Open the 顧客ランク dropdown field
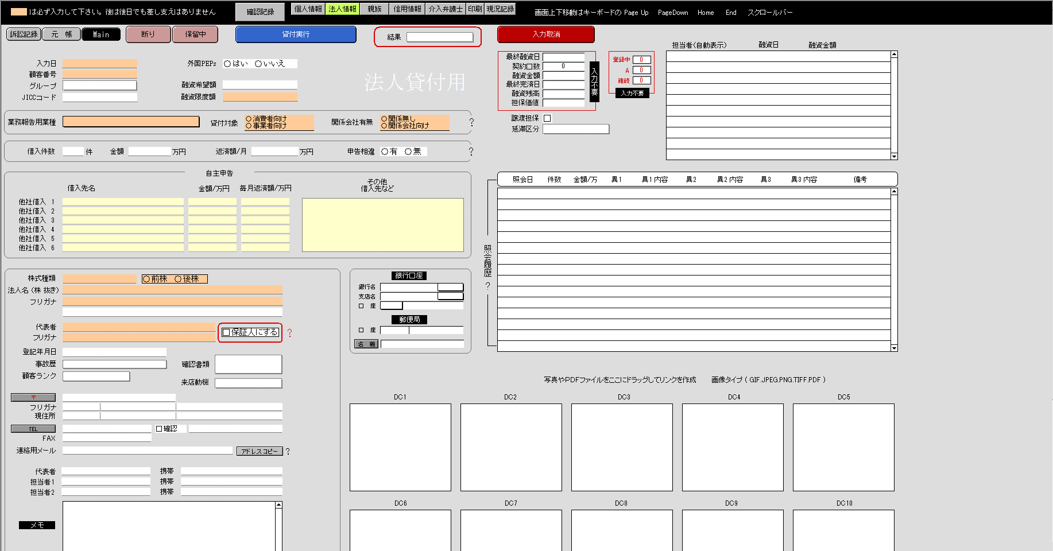This screenshot has height=551, width=1053. pos(96,377)
